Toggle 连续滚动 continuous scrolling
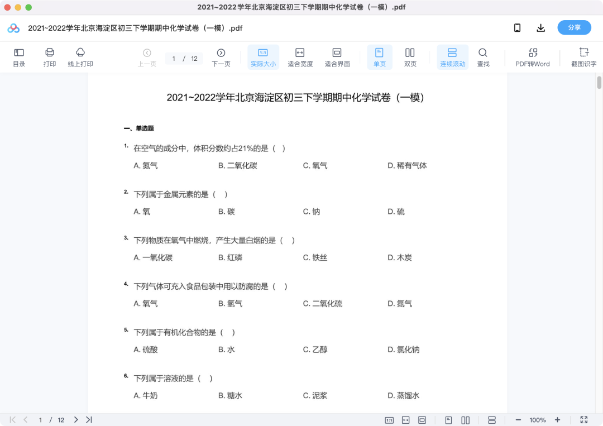This screenshot has height=426, width=603. [453, 58]
